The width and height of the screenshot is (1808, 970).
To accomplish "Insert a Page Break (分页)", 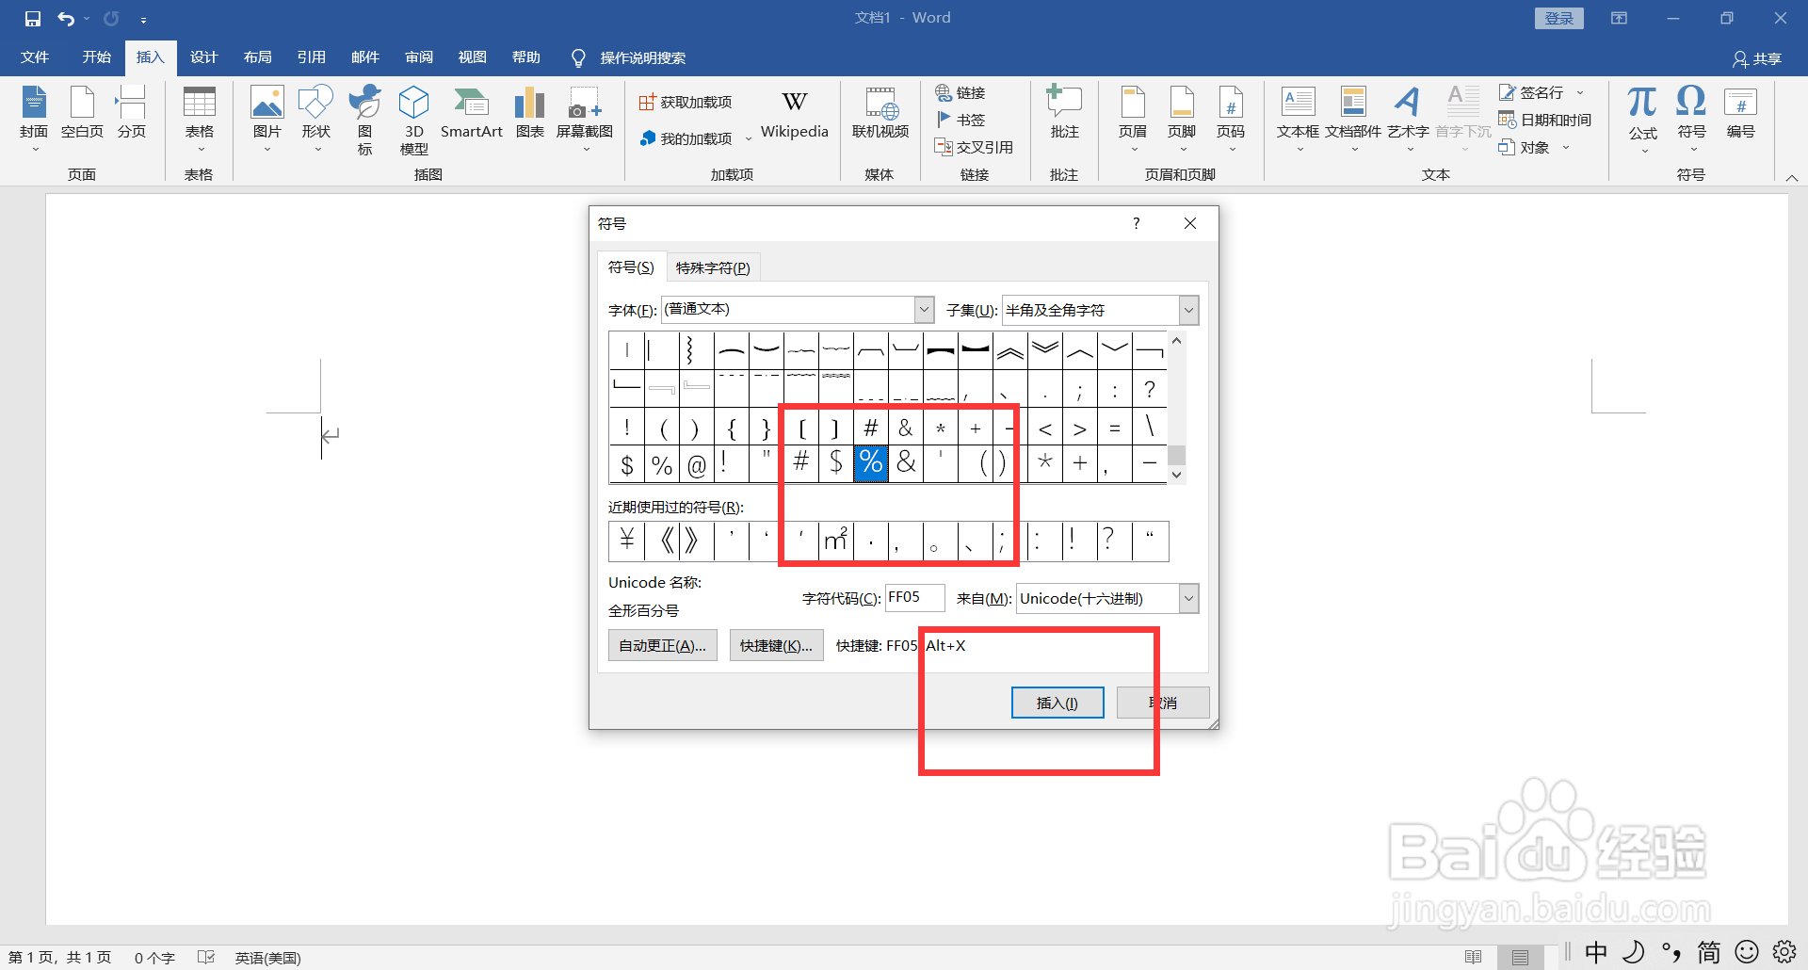I will tap(131, 113).
